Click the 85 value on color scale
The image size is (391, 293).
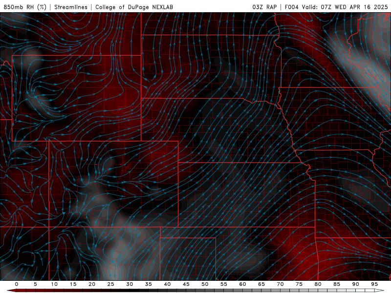click(x=337, y=284)
